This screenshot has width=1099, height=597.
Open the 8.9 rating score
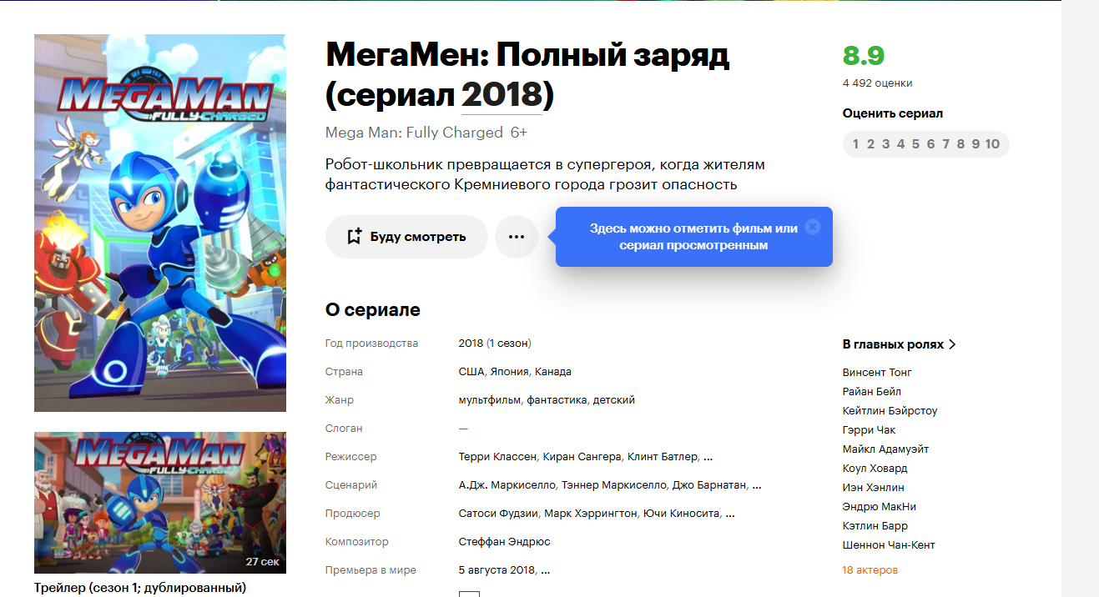(864, 56)
